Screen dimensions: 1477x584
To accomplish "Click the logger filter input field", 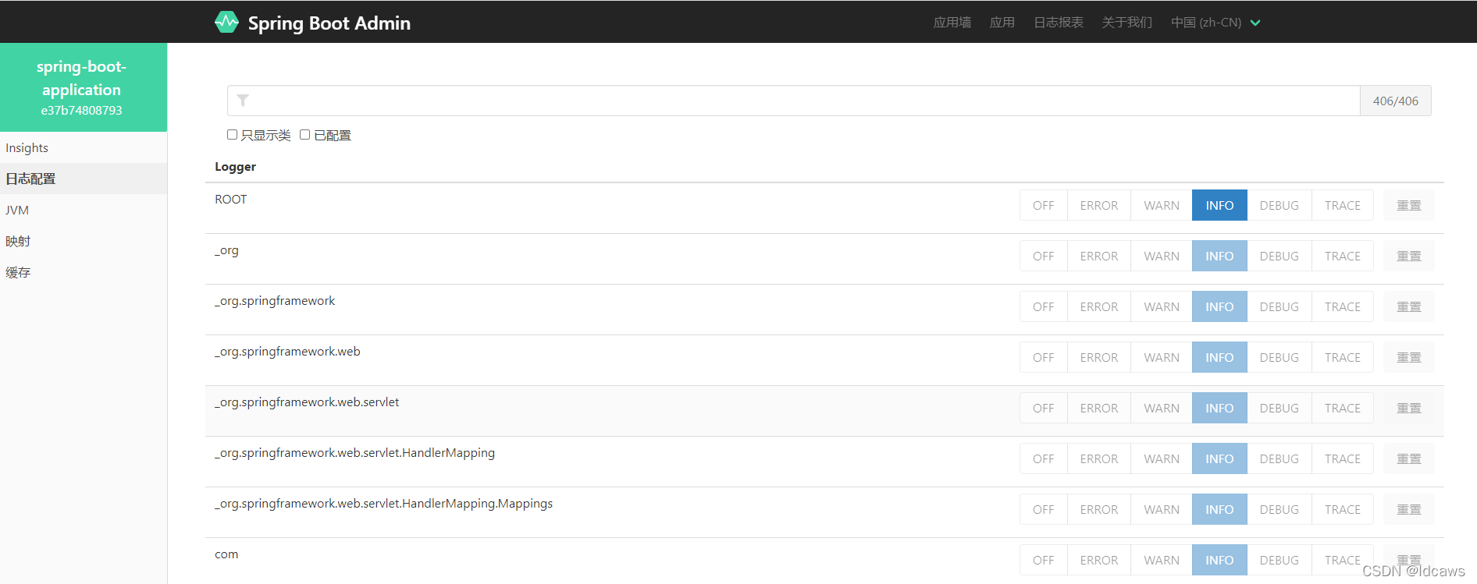I will tap(793, 101).
